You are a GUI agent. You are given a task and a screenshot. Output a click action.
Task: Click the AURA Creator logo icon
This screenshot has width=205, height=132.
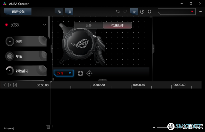coord(5,4)
